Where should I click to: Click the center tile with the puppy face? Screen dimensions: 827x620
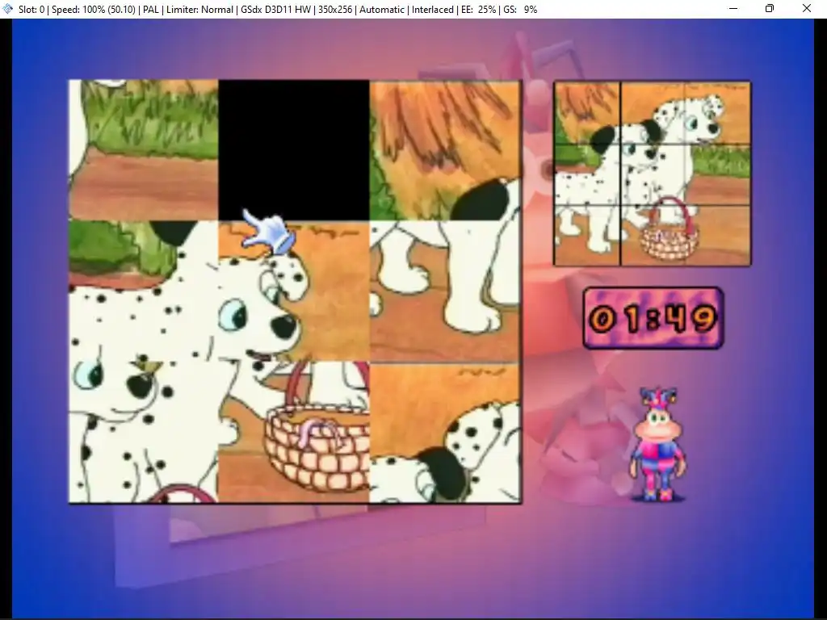[x=294, y=291]
